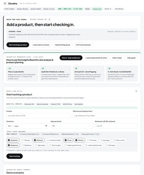Load sample bottle (0 units)
This screenshot has height=175, width=144.
pyautogui.click(x=96, y=58)
